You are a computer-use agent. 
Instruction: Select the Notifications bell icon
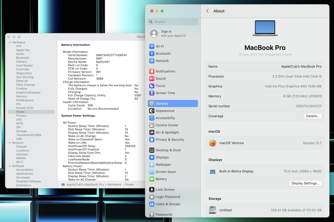click(152, 71)
